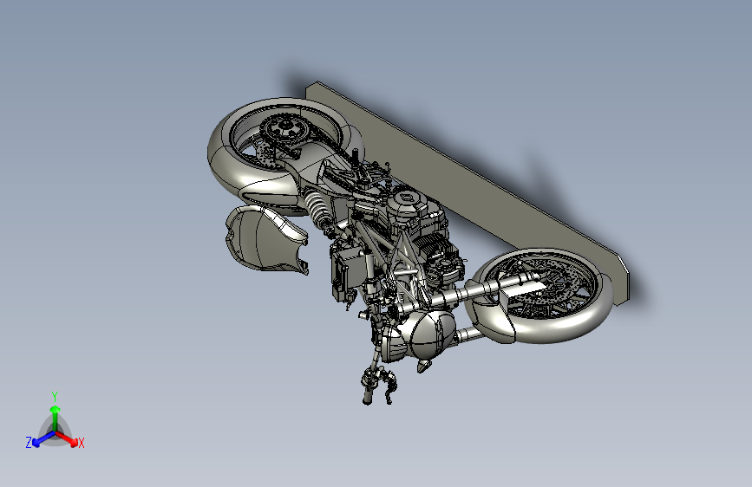Click the blue Z axis arrow
The height and width of the screenshot is (487, 752).
(x=43, y=438)
